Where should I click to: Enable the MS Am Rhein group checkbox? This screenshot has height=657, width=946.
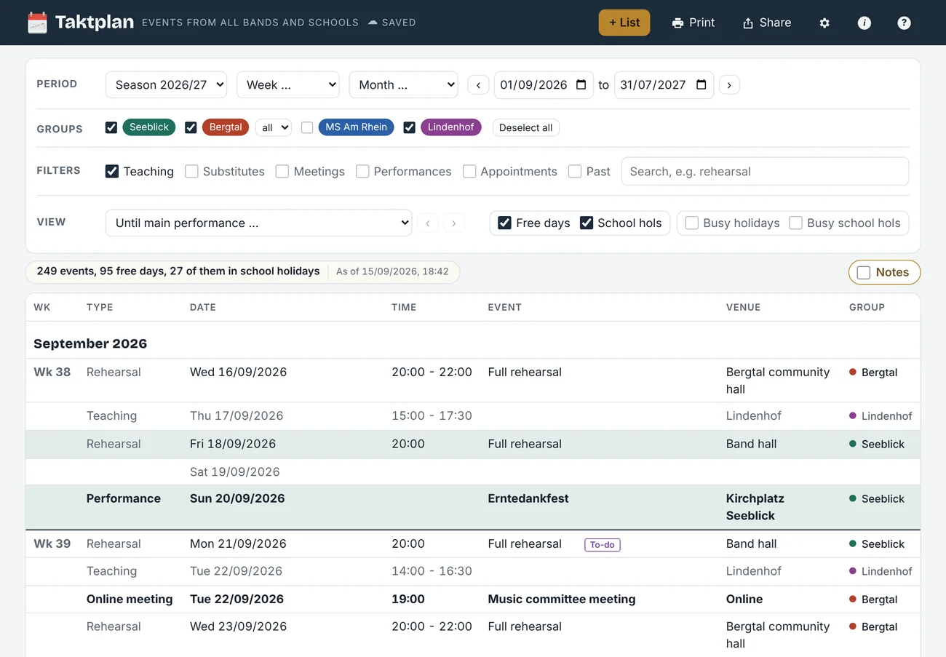pyautogui.click(x=307, y=127)
